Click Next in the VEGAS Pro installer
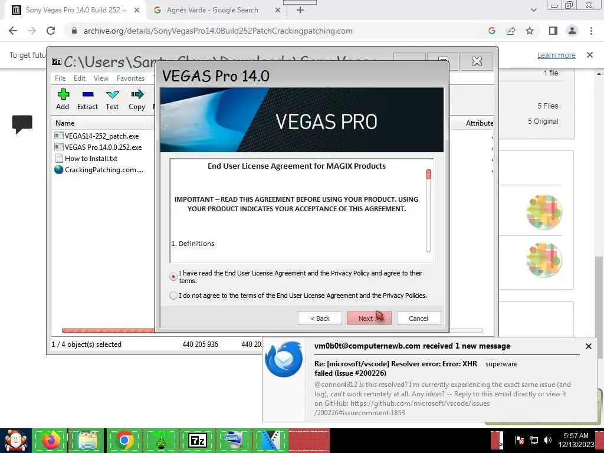This screenshot has height=453, width=604. [x=369, y=318]
